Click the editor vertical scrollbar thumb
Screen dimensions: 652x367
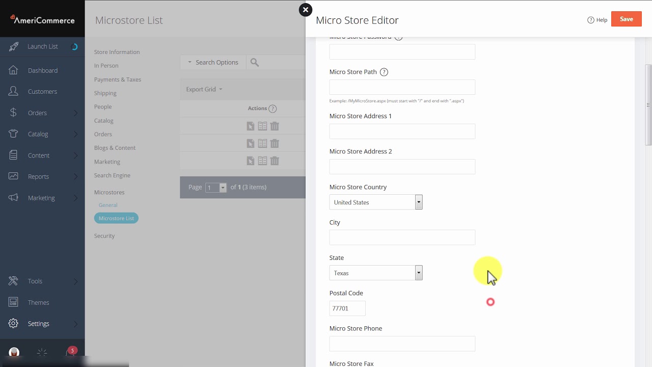point(648,105)
